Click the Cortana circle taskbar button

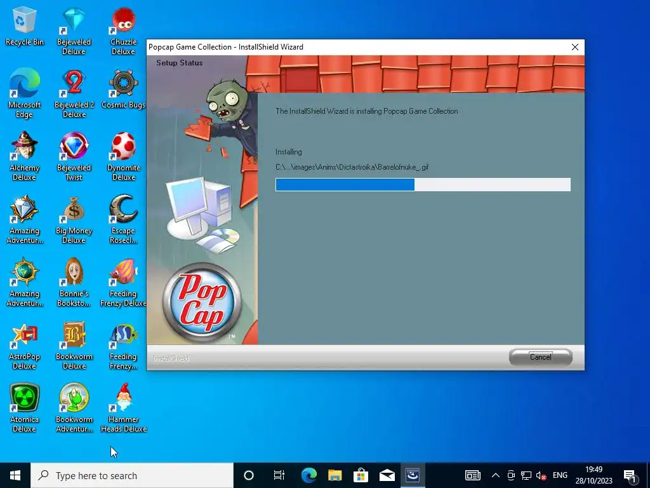[249, 475]
